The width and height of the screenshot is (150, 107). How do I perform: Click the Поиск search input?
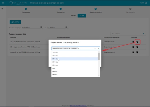click(128, 33)
